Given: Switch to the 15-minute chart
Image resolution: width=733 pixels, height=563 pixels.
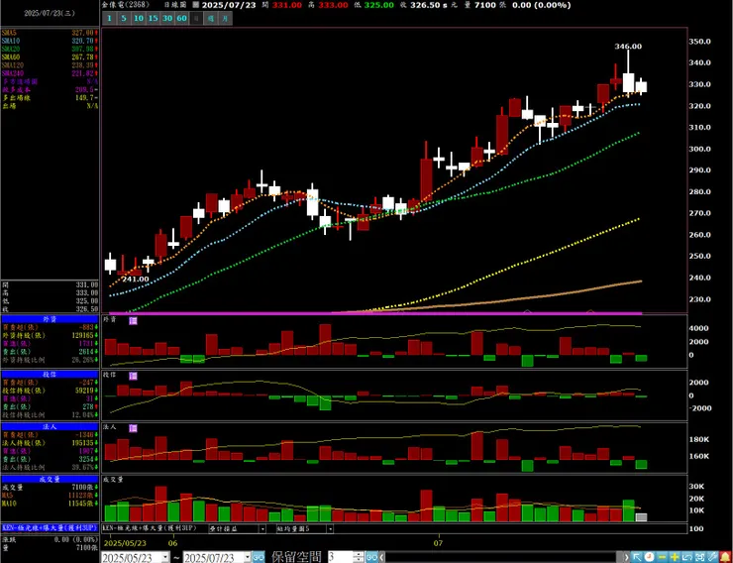Looking at the screenshot, I should [153, 18].
